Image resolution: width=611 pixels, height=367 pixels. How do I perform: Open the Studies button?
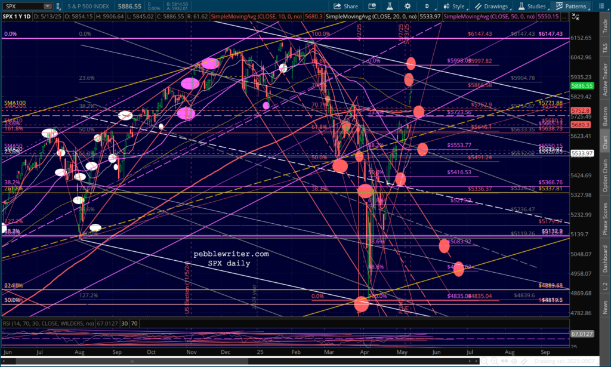535,6
